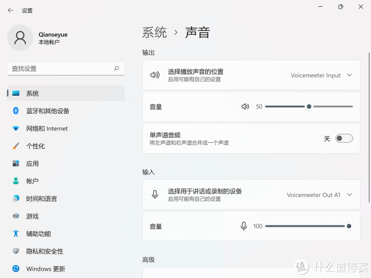Go to 隐私和安全性 section
Image resolution: width=371 pixels, height=278 pixels.
click(45, 251)
